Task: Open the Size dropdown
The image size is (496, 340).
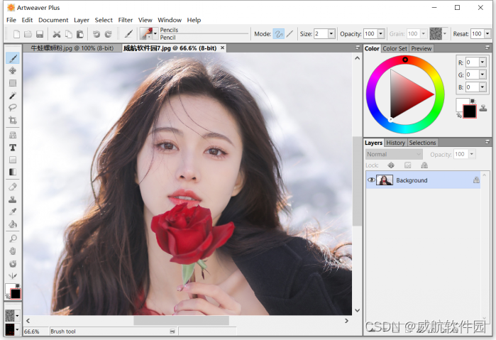Action: tap(332, 34)
